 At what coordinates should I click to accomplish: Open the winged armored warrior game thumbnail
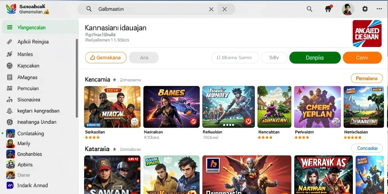click(x=247, y=175)
